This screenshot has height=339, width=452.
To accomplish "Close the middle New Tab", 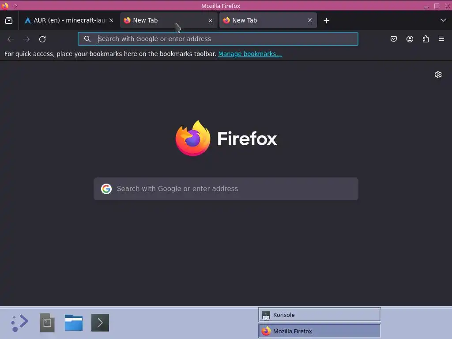I will tap(211, 20).
